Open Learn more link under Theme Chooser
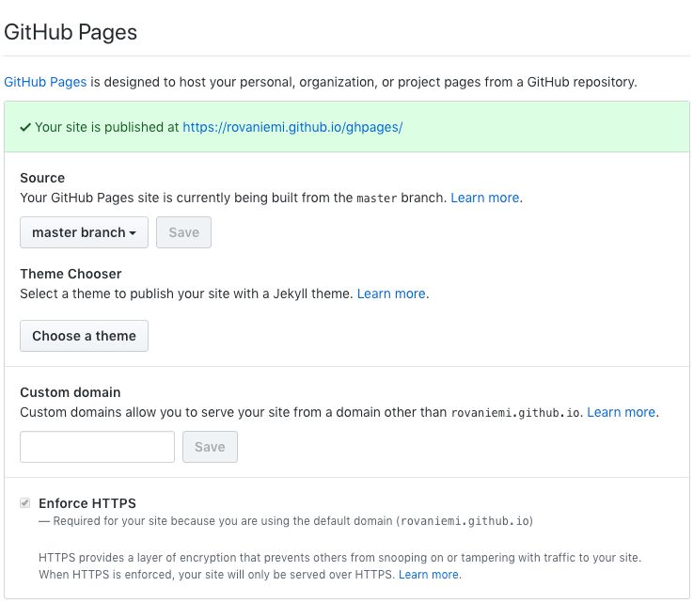Viewport: 693px width, 603px height. point(391,294)
